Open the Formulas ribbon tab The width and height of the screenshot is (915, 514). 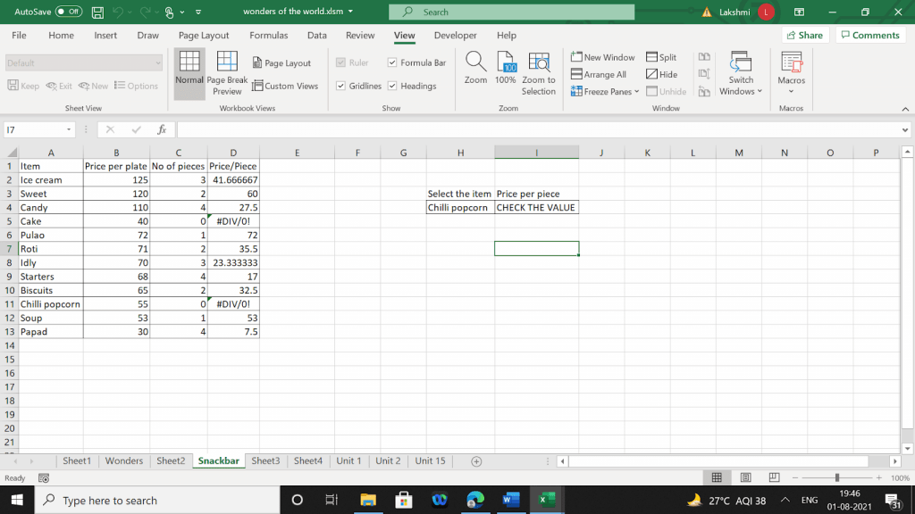(268, 36)
